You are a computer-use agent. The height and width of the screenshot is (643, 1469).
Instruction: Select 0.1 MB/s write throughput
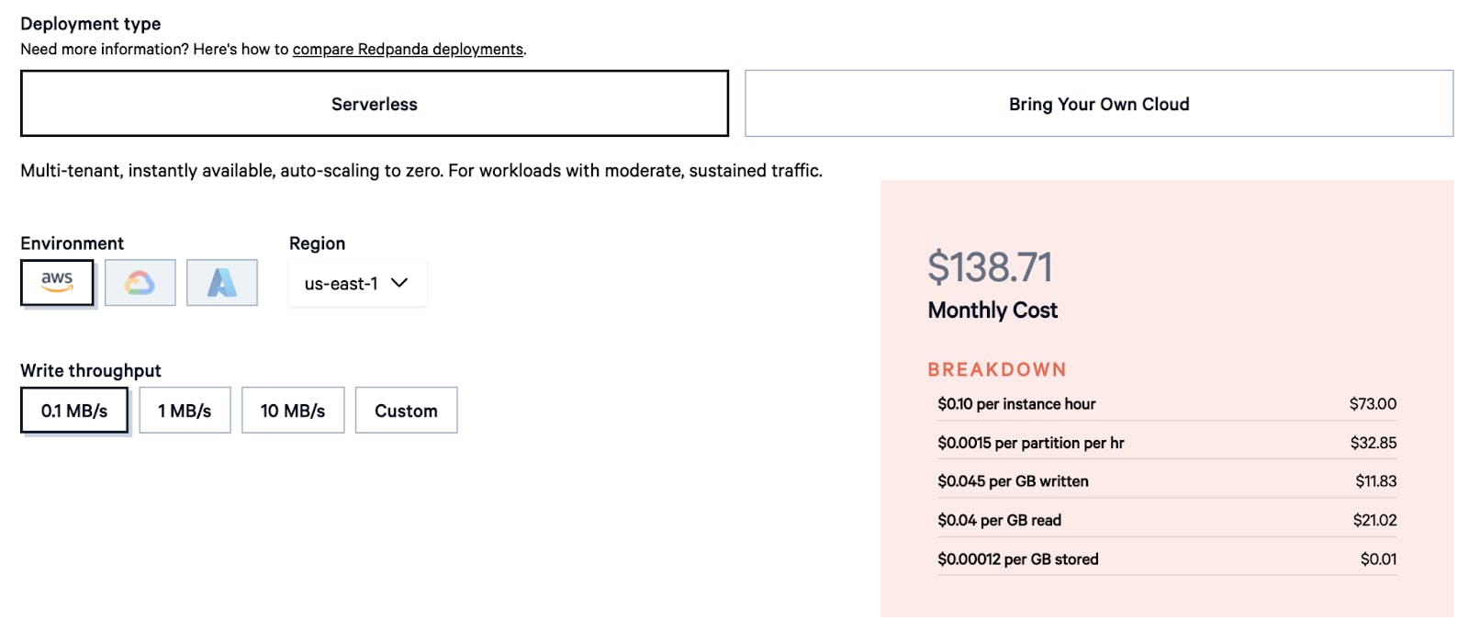click(x=74, y=411)
